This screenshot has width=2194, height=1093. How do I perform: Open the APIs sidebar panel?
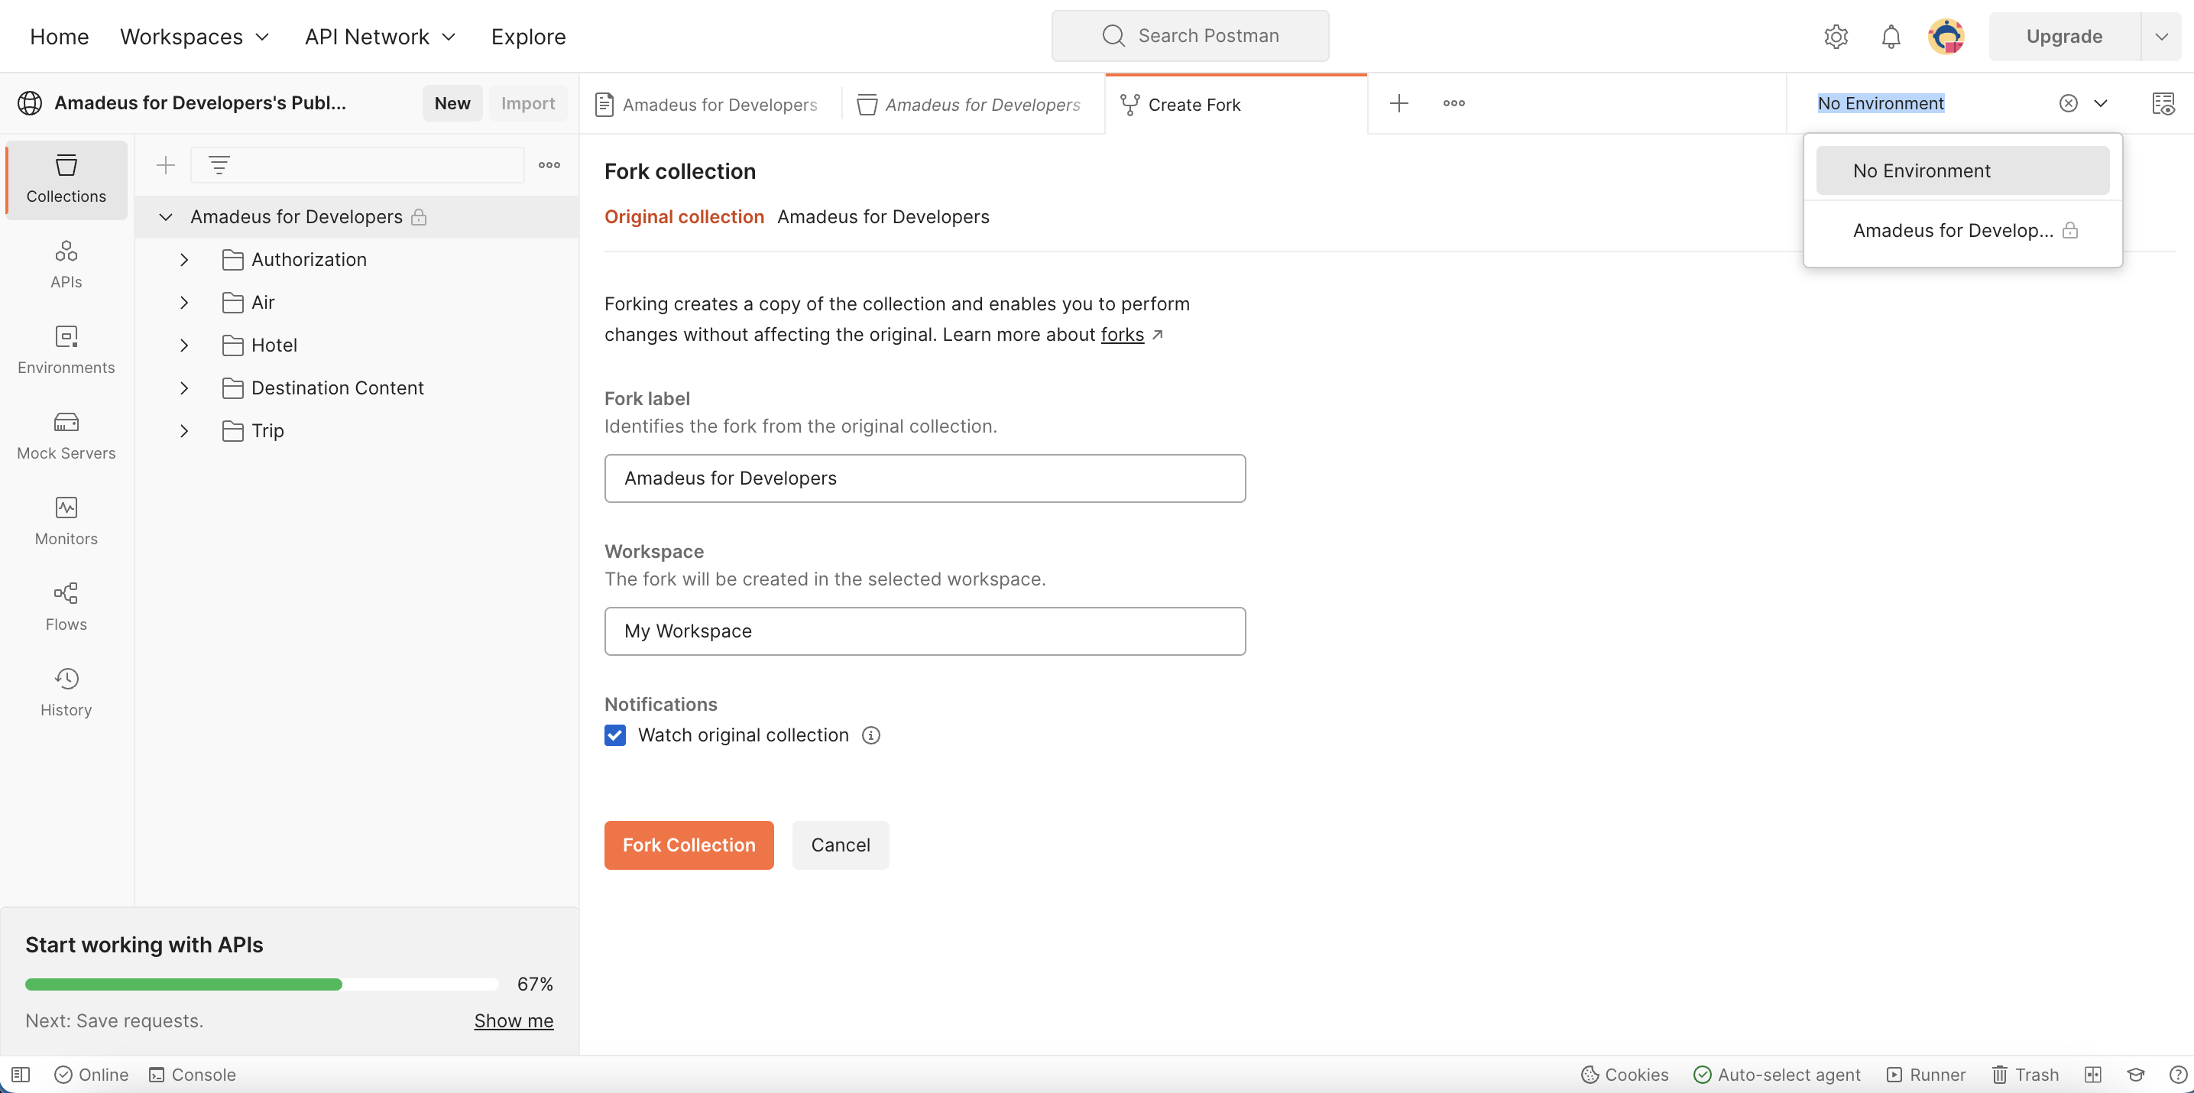[x=66, y=265]
